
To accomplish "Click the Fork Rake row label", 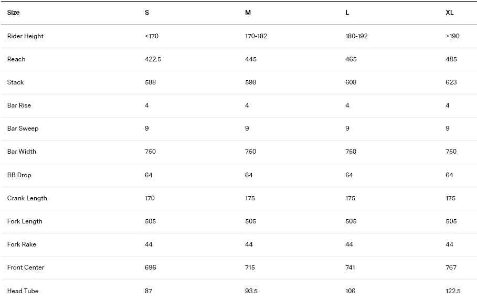I will pos(22,244).
